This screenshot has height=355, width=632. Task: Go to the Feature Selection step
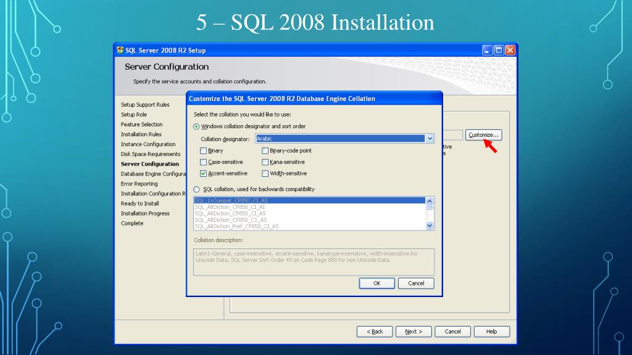pyautogui.click(x=141, y=124)
